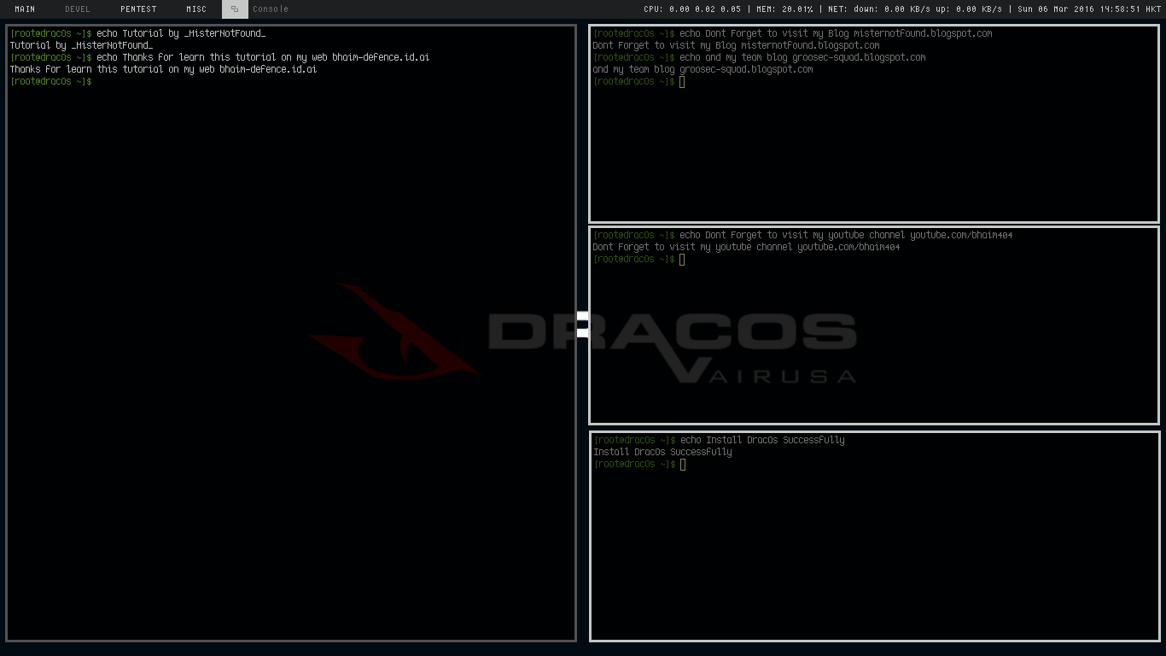Select the MAIN workspace tag
1166x656 pixels.
[25, 9]
